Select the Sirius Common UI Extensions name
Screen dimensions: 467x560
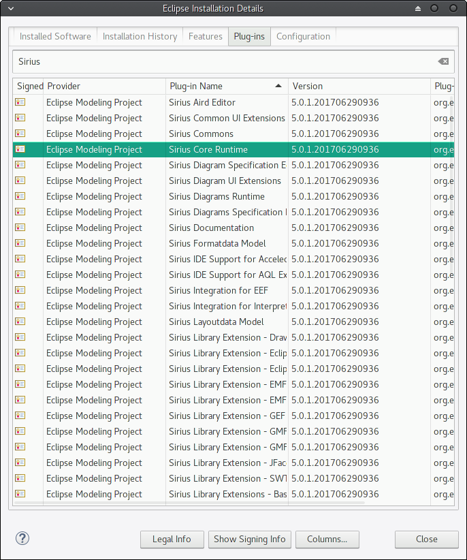pyautogui.click(x=227, y=118)
